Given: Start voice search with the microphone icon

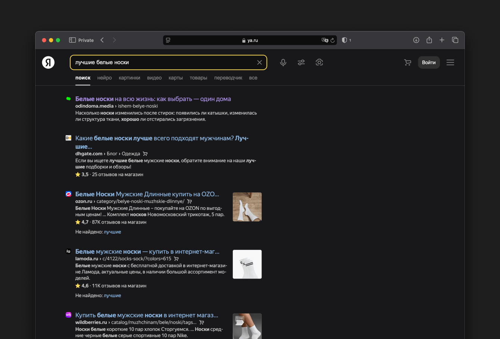Looking at the screenshot, I should point(283,62).
